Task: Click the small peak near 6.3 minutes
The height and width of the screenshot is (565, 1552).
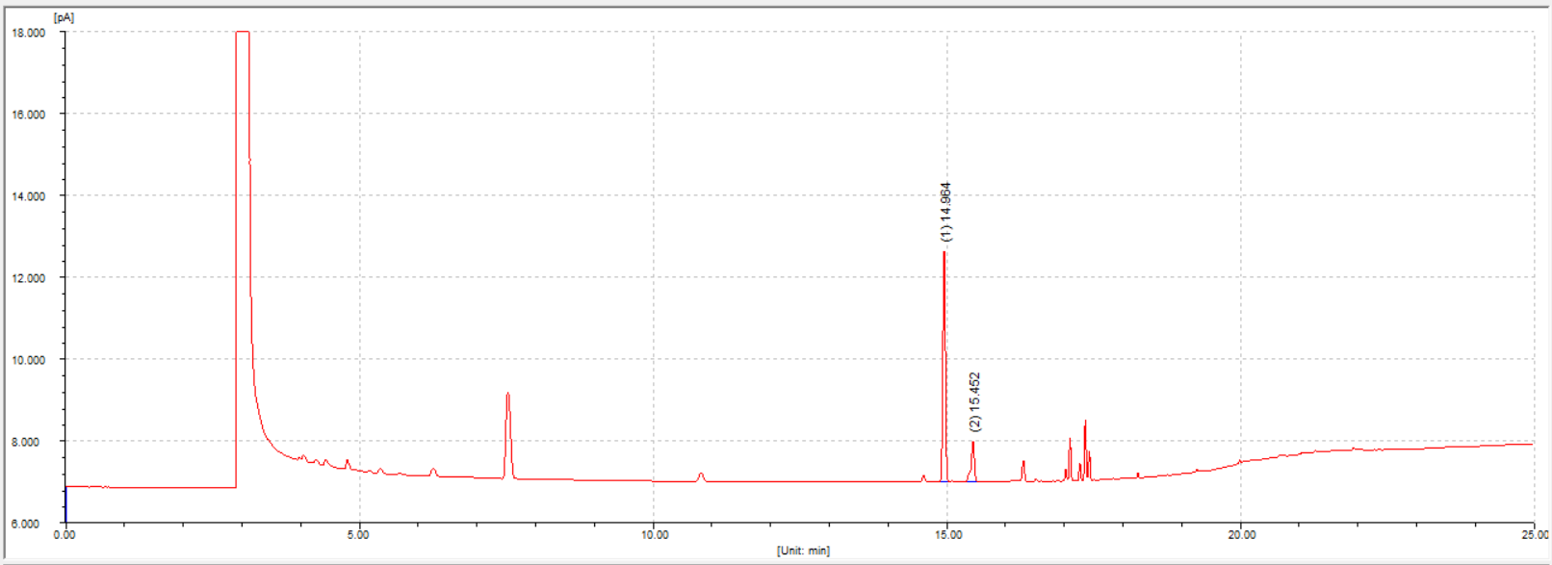Action: click(433, 470)
